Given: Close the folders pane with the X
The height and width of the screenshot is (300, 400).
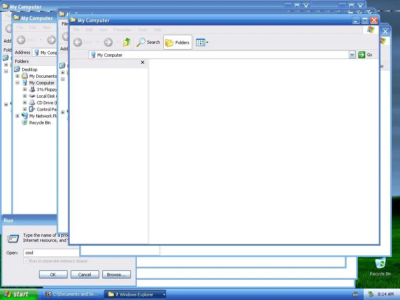Looking at the screenshot, I should tap(143, 62).
